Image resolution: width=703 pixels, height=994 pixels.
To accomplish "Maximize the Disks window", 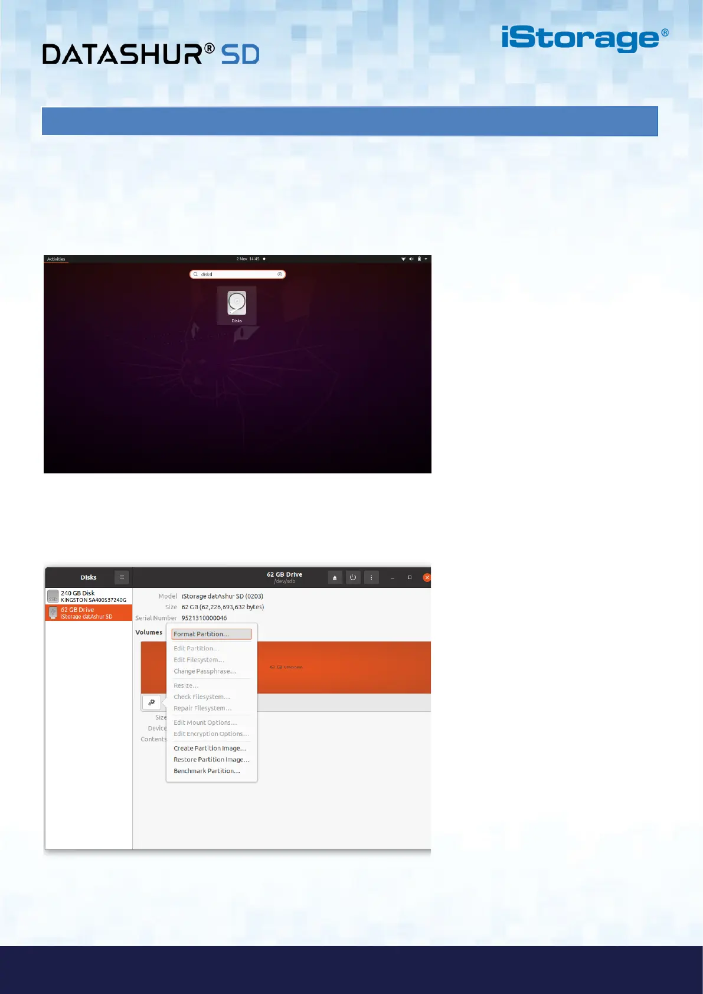I will tap(410, 577).
